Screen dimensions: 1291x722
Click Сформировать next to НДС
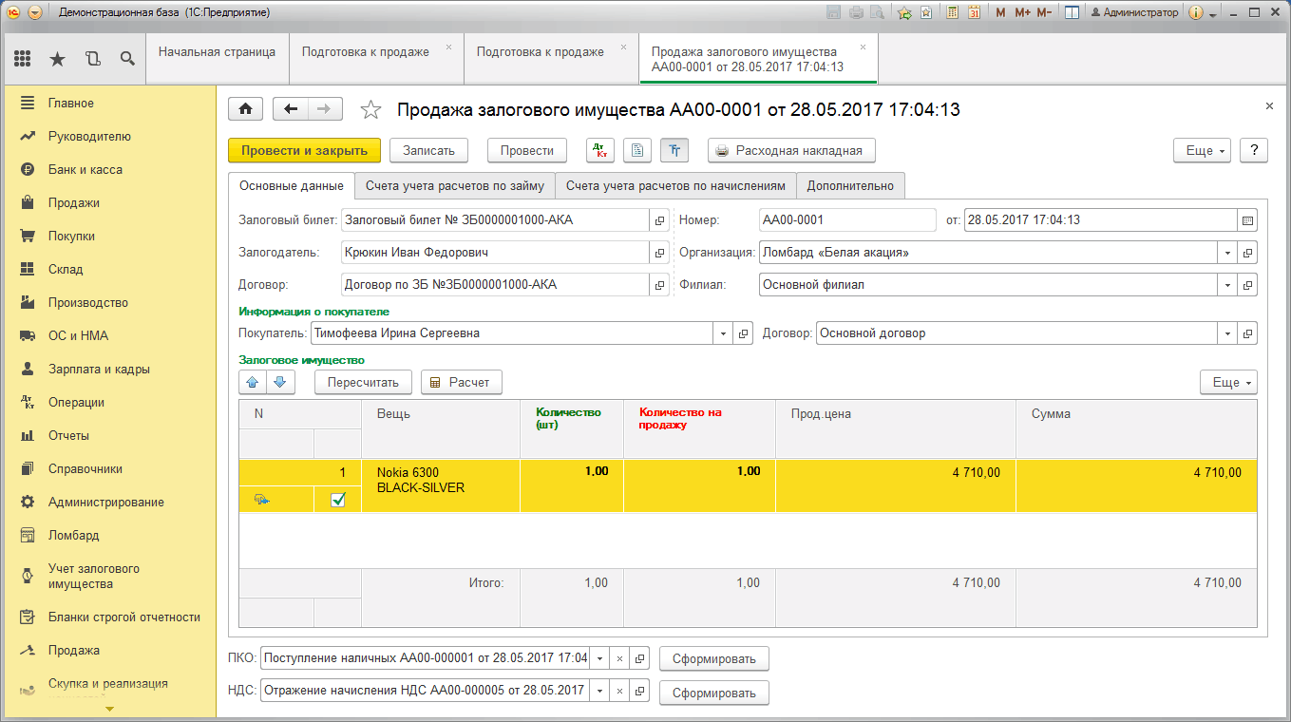pos(714,693)
